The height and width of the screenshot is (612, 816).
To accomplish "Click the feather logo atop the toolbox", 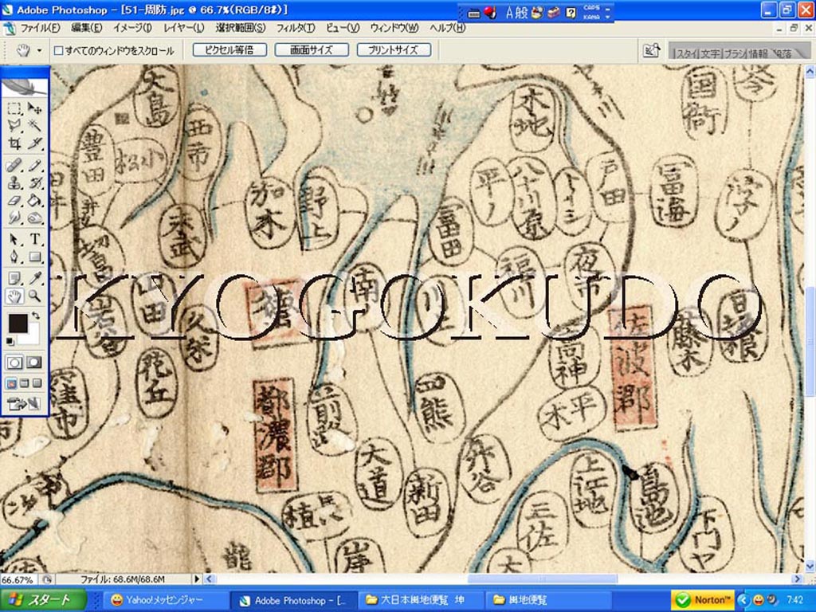I will (25, 86).
